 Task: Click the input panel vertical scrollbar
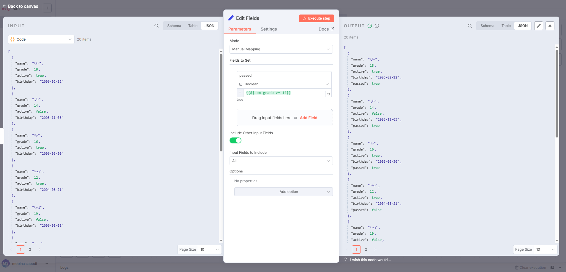click(x=221, y=102)
